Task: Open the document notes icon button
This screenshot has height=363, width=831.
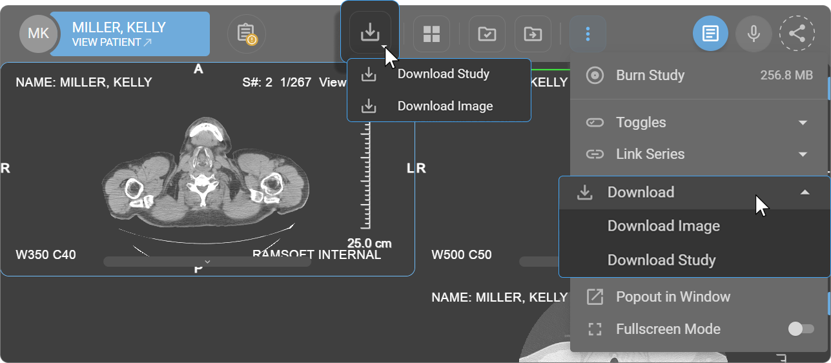Action: [x=710, y=34]
